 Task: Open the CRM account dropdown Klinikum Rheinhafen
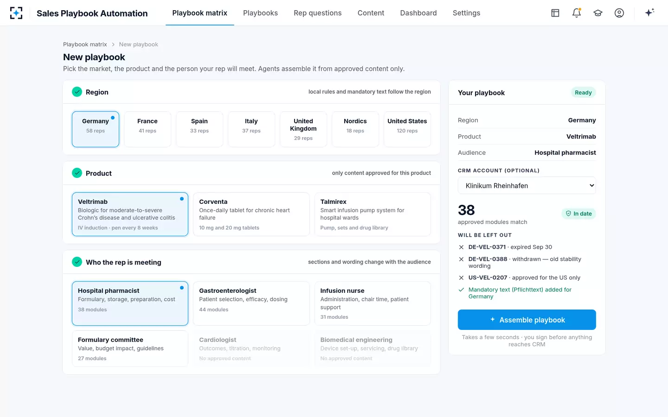click(x=527, y=186)
